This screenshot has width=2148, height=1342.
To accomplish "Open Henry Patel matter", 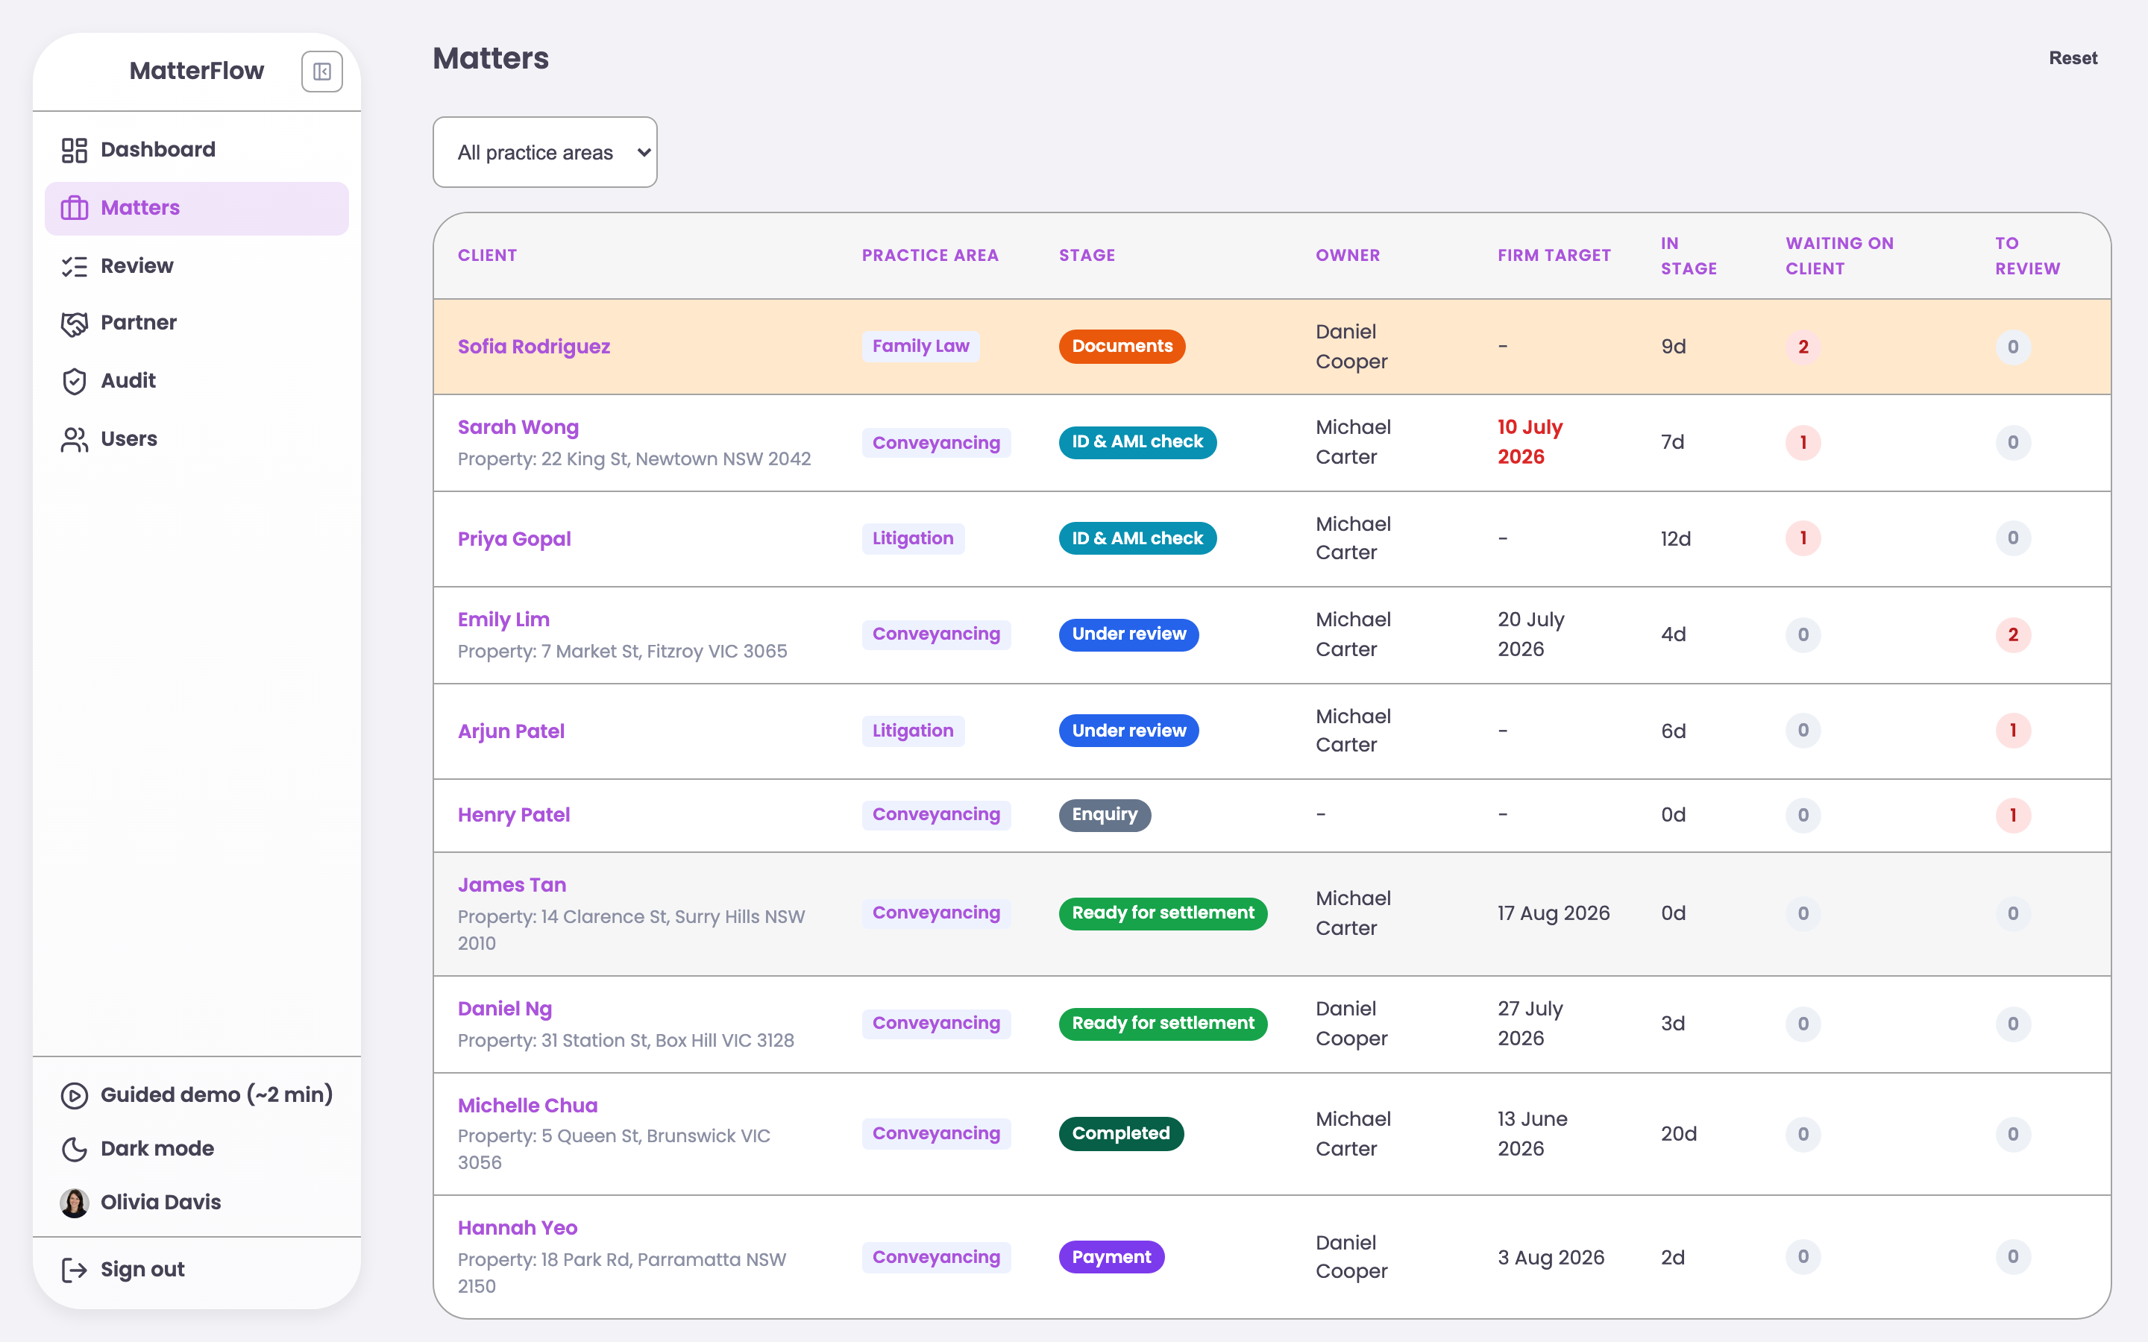I will (x=513, y=816).
